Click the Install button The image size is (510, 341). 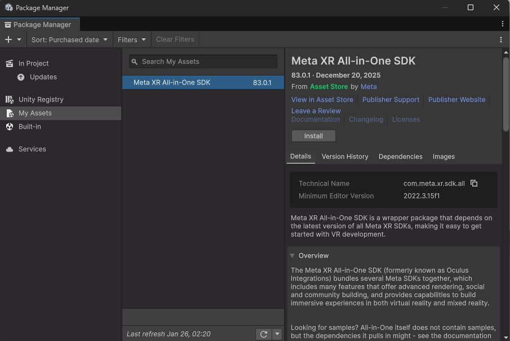click(x=313, y=135)
